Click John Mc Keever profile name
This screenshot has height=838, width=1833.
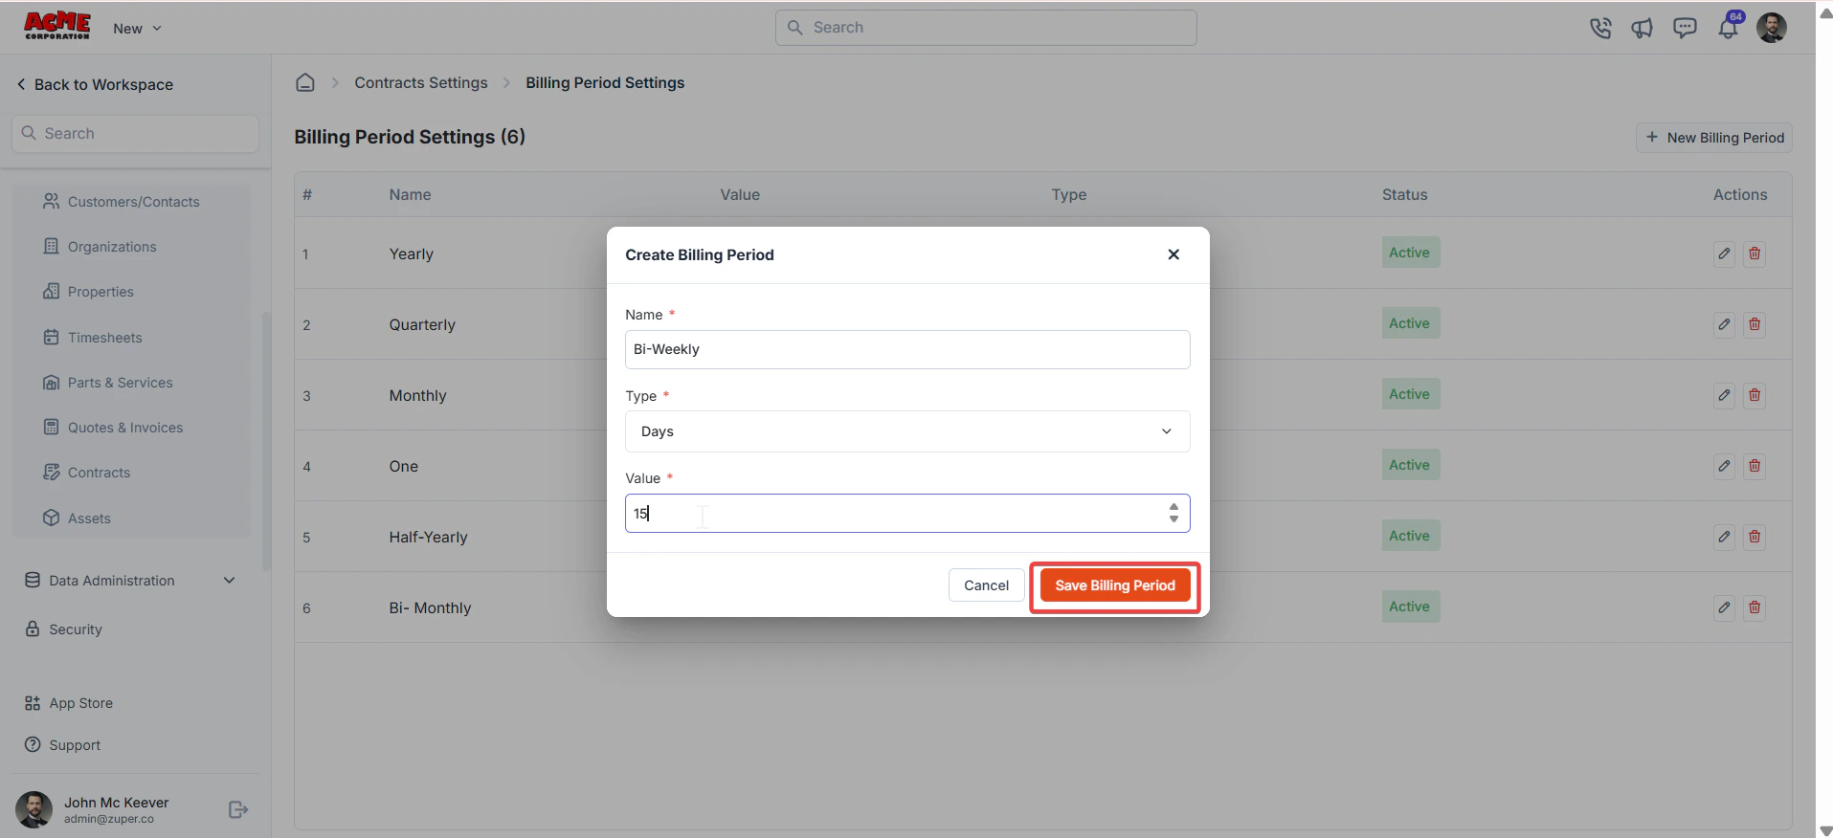116,803
